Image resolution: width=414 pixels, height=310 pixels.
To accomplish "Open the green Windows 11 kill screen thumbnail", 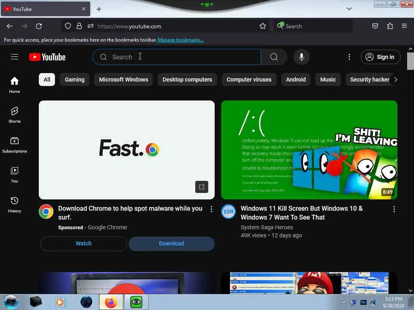I will pos(309,150).
